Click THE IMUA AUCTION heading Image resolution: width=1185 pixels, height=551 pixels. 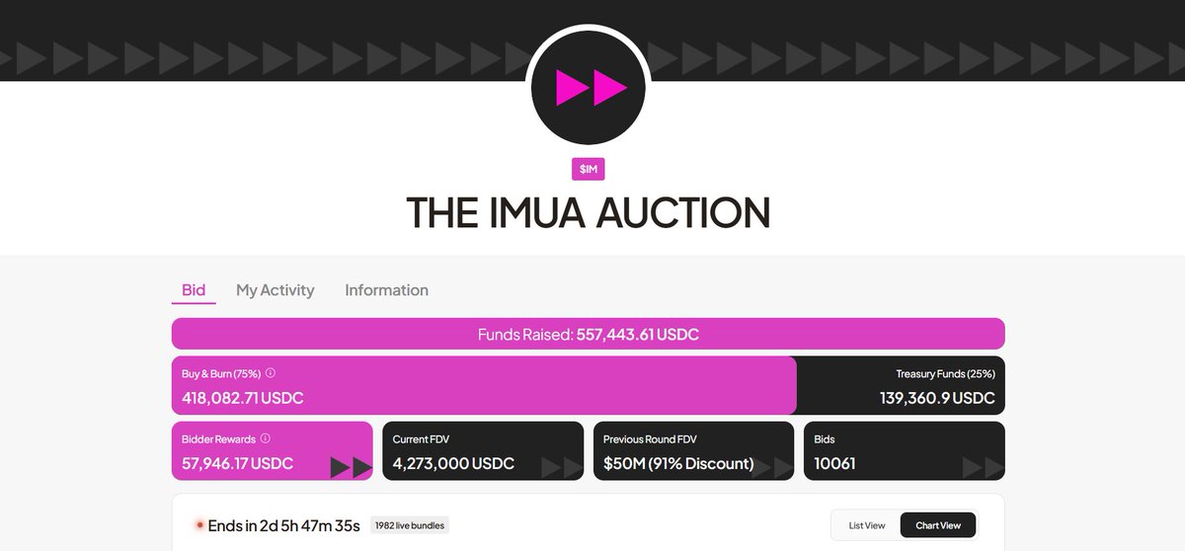(x=589, y=213)
